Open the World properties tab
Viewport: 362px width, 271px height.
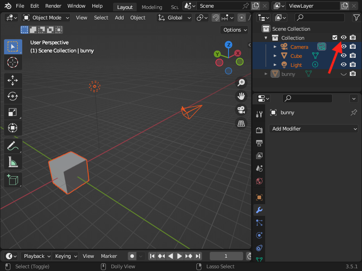tap(259, 181)
